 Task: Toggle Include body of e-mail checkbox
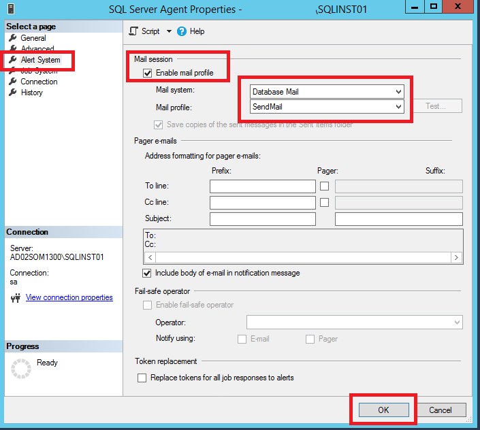148,273
